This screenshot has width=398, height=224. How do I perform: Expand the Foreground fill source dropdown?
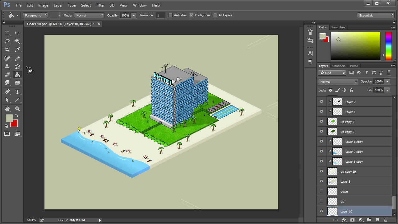click(x=35, y=15)
